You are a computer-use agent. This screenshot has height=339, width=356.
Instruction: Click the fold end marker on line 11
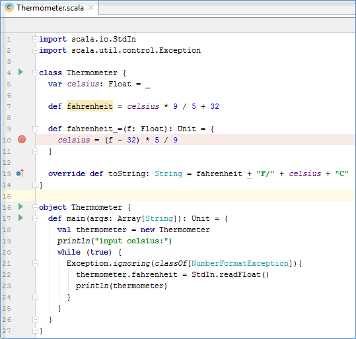click(35, 151)
